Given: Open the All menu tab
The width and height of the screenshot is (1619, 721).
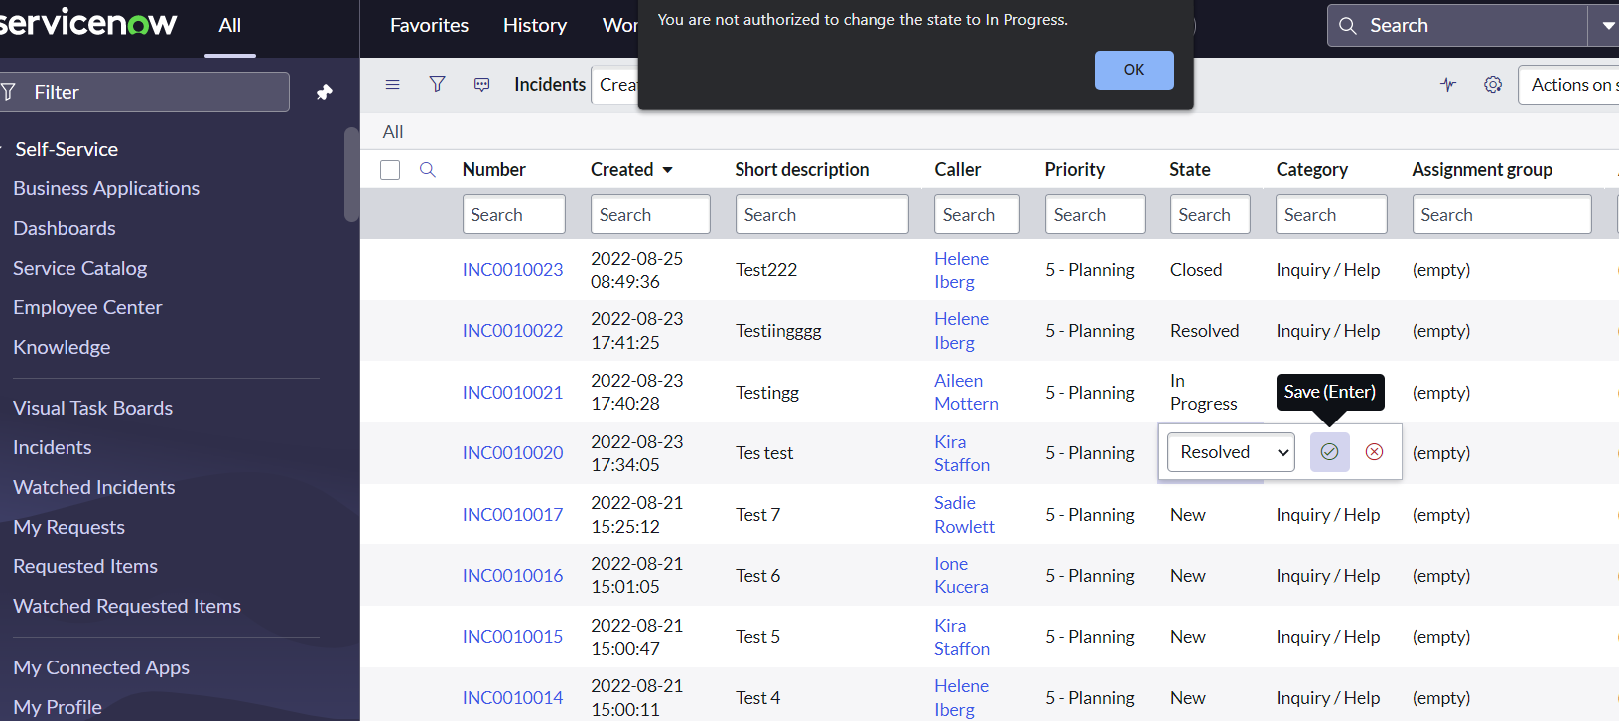Looking at the screenshot, I should point(229,26).
